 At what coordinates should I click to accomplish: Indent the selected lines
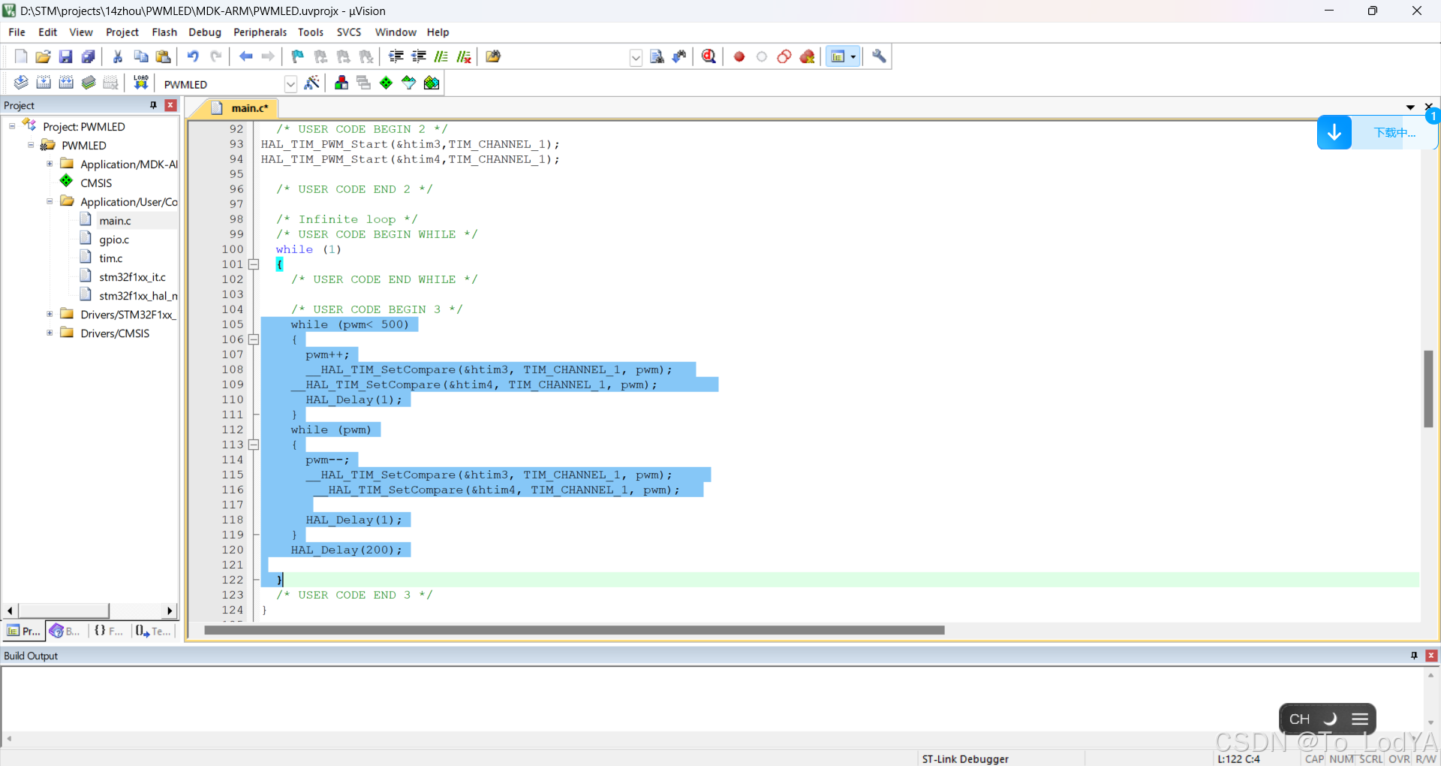396,56
